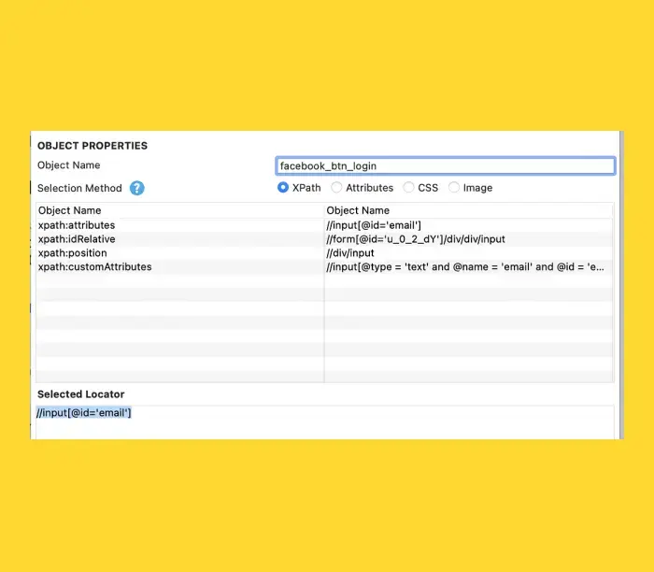The height and width of the screenshot is (572, 654).
Task: Click the //input[@type = 'text' locator value
Action: coord(465,267)
